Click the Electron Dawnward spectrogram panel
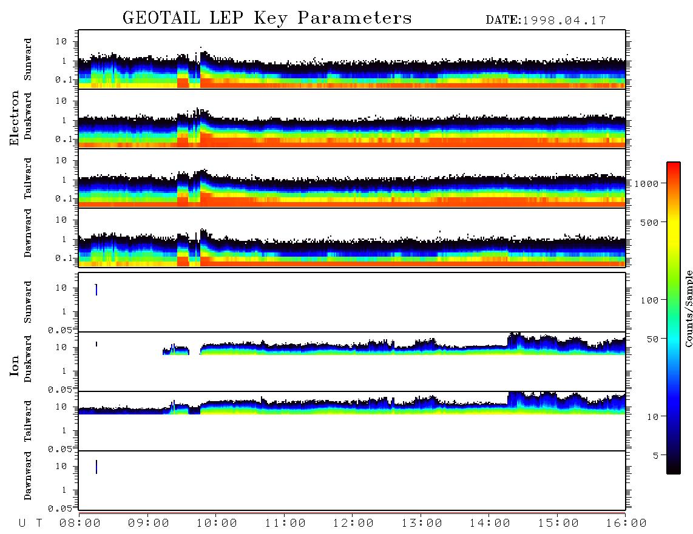Screen dimensions: 693x534 pos(352,237)
